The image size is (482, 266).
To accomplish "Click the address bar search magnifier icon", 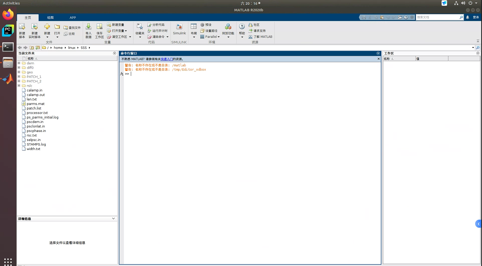I will (478, 48).
